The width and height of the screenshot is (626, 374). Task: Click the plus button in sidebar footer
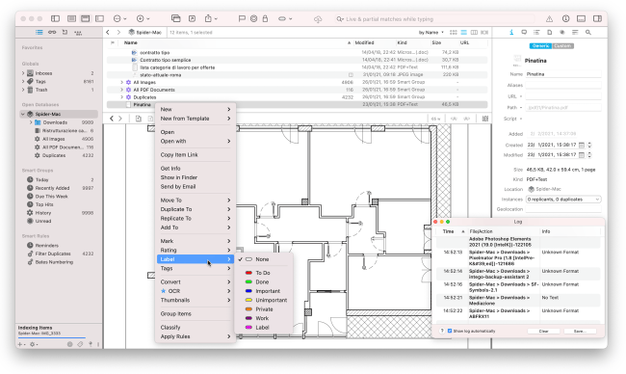pyautogui.click(x=21, y=344)
